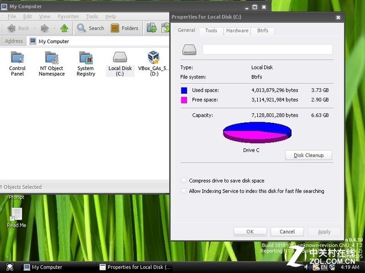
Task: Open the Back history dropdown arrow
Action: (x=35, y=28)
